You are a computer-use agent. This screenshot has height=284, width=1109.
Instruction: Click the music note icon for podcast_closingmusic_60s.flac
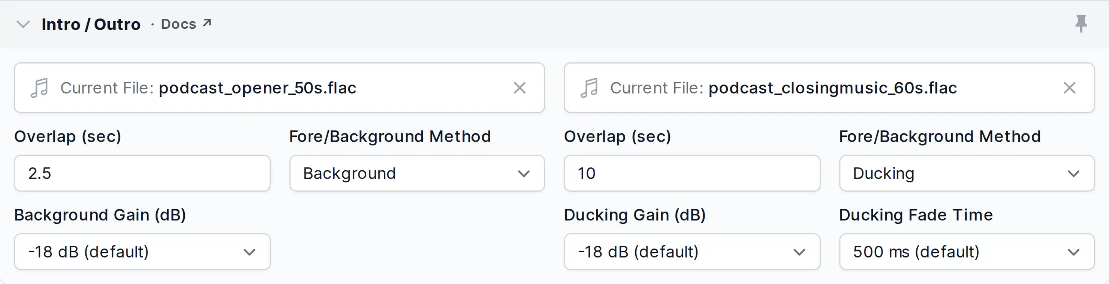[x=590, y=88]
